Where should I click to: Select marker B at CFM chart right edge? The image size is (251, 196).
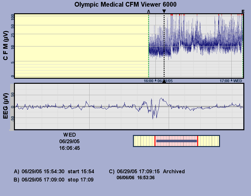(x=243, y=11)
